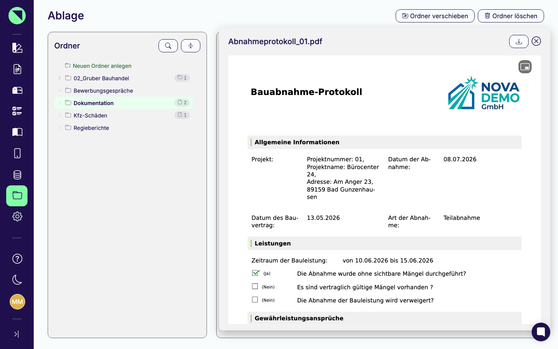Viewport: 558px width, 349px height.
Task: Select the 02_Gruber Bauhandel folder
Action: (x=124, y=78)
